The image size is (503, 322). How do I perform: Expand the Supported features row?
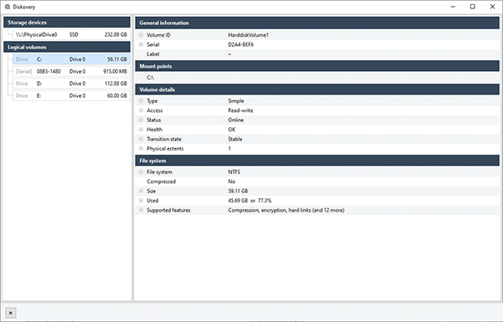(x=141, y=210)
